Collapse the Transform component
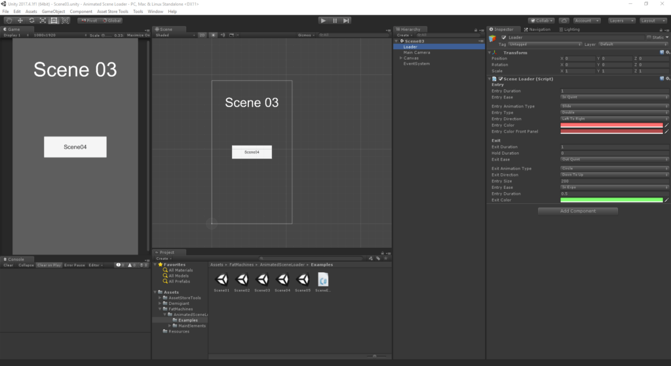The height and width of the screenshot is (366, 671). click(x=490, y=52)
